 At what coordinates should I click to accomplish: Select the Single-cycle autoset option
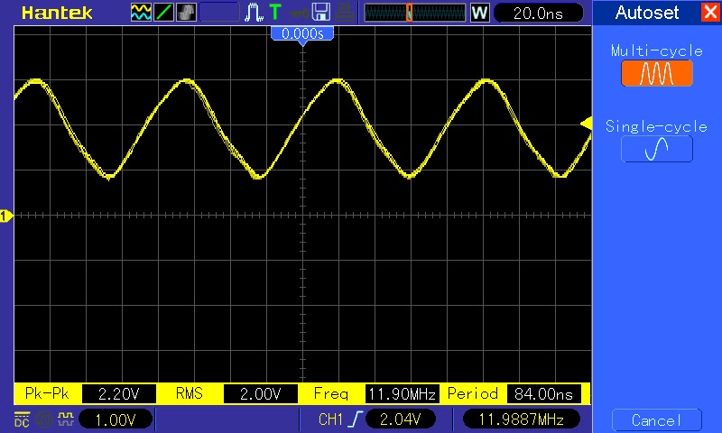click(x=656, y=148)
